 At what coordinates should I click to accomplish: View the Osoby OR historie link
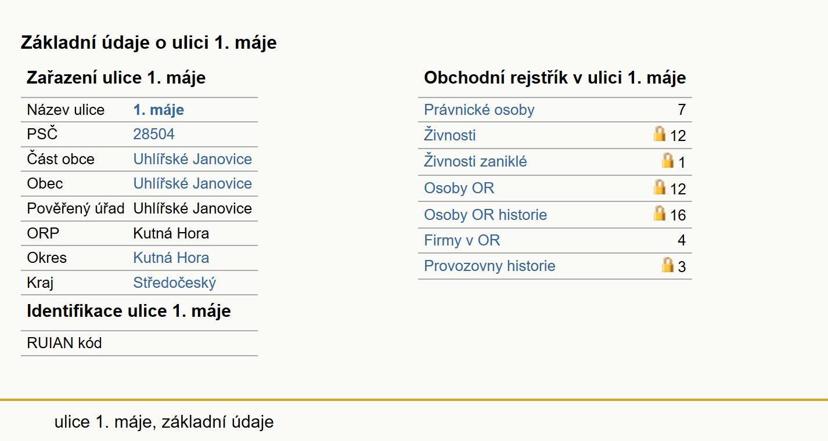(x=485, y=215)
